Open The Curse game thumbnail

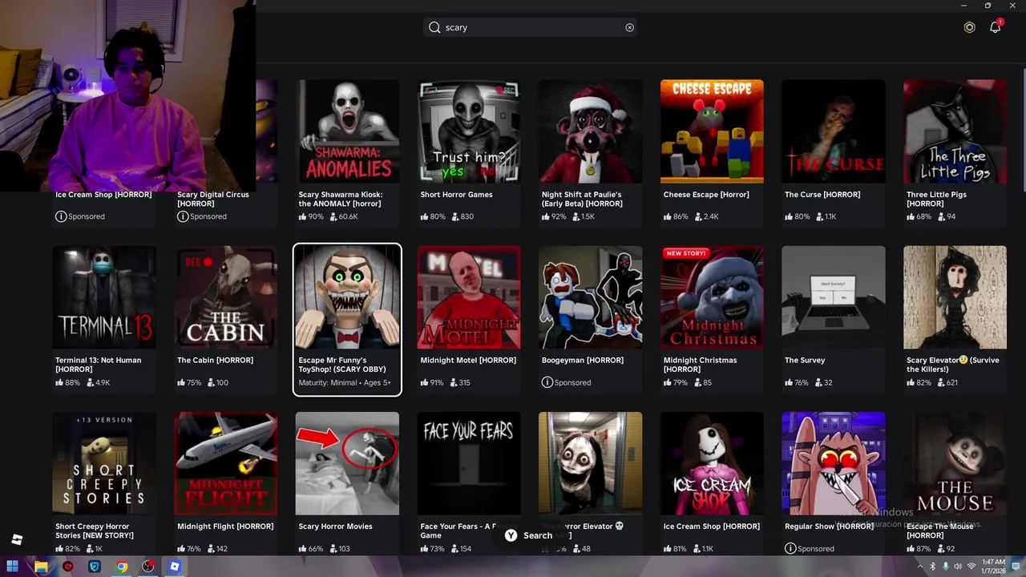click(834, 131)
